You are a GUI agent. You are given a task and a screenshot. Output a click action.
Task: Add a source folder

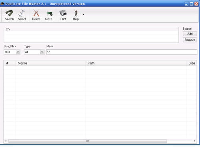[190, 34]
